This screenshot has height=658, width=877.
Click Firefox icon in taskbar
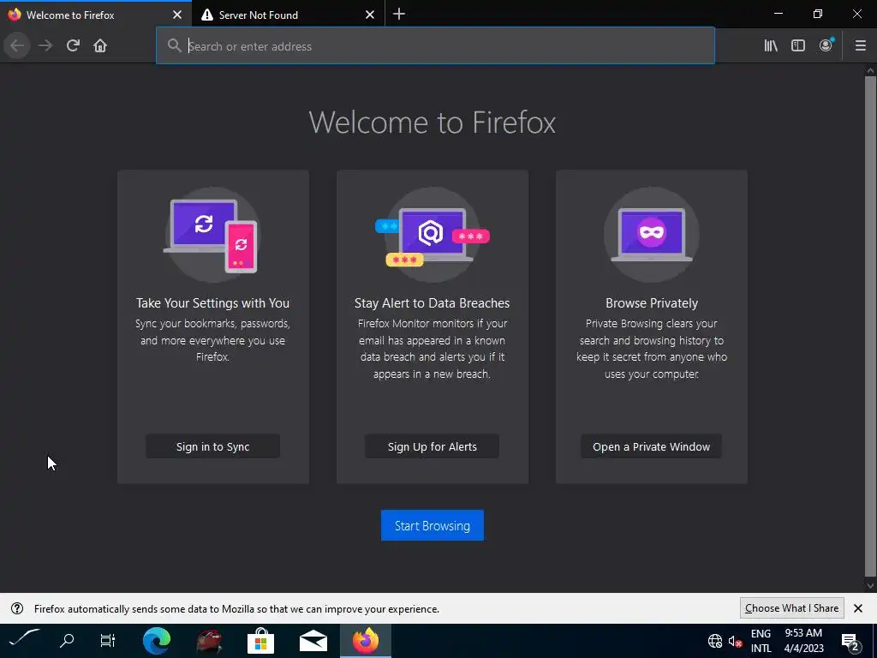365,641
